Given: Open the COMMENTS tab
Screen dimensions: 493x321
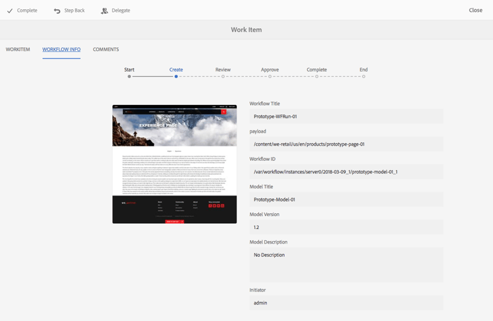Looking at the screenshot, I should point(106,49).
